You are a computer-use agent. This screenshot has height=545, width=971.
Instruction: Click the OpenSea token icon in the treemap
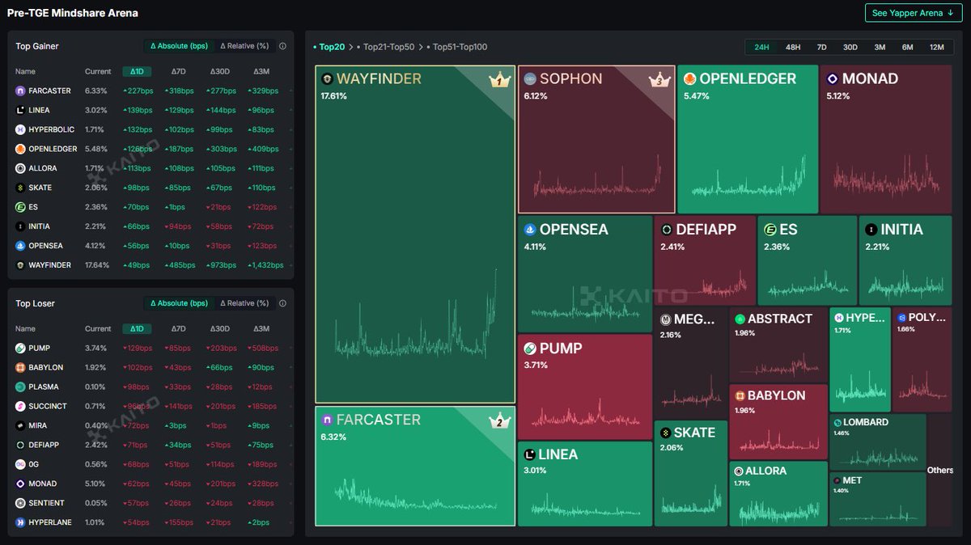pyautogui.click(x=529, y=230)
